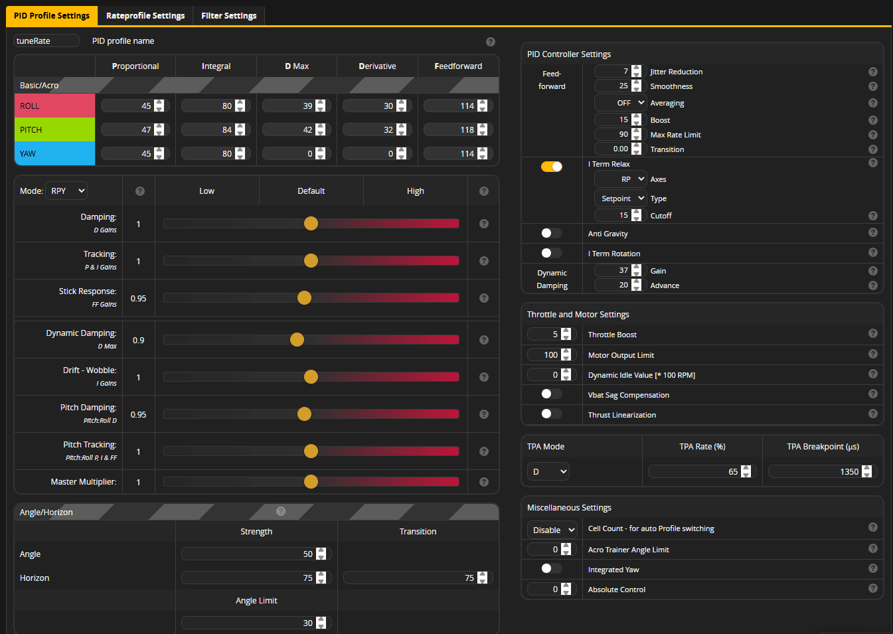Click help icon for Smoothness setting

coord(873,86)
